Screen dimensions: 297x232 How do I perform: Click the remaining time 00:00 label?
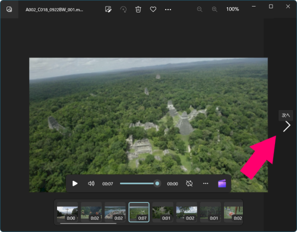tap(172, 184)
